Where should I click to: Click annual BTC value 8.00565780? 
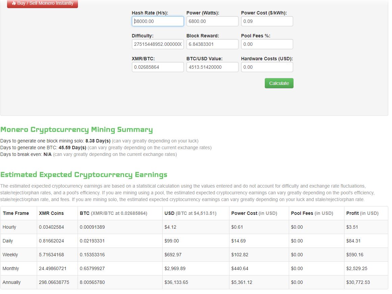pos(92,282)
